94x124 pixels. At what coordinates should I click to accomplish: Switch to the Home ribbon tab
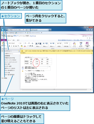[9, 40]
